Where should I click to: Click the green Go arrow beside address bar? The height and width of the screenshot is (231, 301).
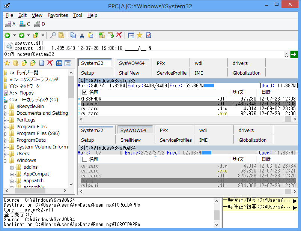tap(294, 54)
